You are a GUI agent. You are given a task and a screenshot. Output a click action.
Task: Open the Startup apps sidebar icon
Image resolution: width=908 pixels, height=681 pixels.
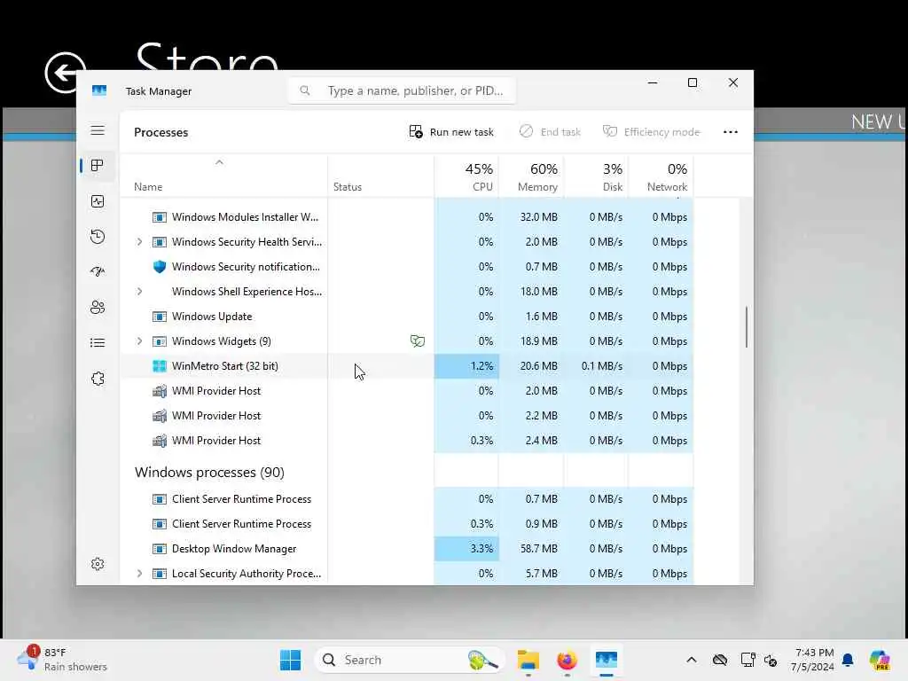tap(98, 271)
